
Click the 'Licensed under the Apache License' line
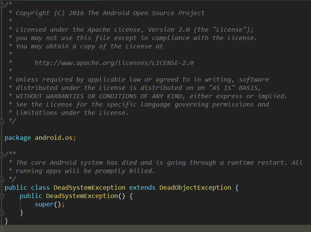point(135,30)
